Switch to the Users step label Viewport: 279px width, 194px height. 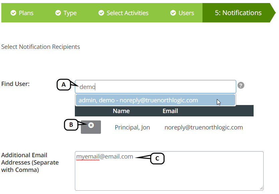(186, 13)
